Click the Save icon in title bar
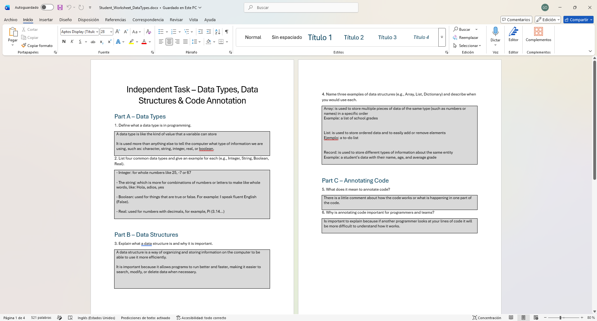This screenshot has width=597, height=321. pos(60,7)
